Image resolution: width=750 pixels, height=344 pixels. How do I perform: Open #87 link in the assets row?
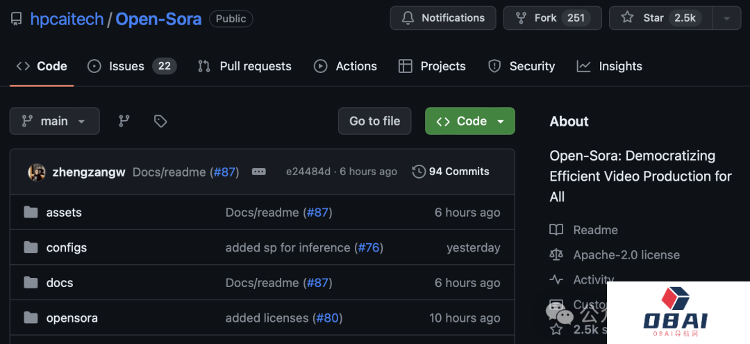click(317, 213)
